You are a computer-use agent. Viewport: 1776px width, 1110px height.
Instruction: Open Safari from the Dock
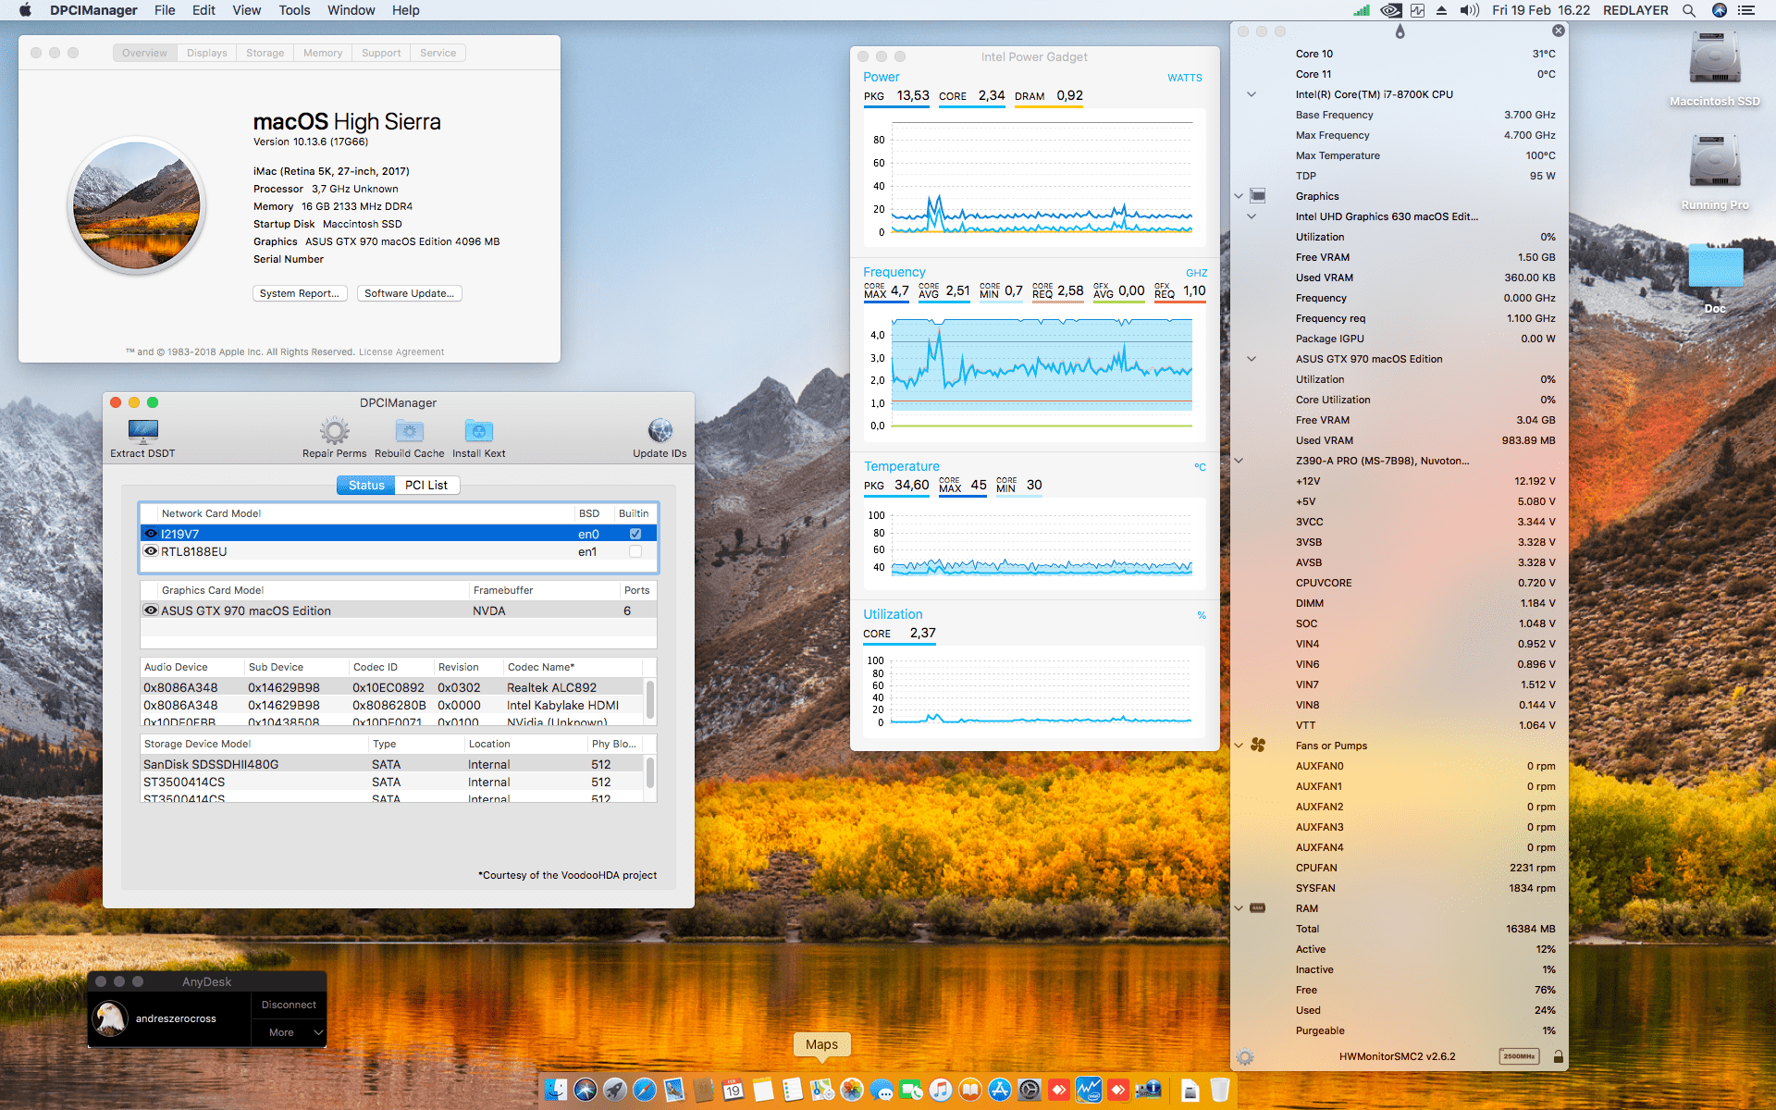coord(645,1090)
